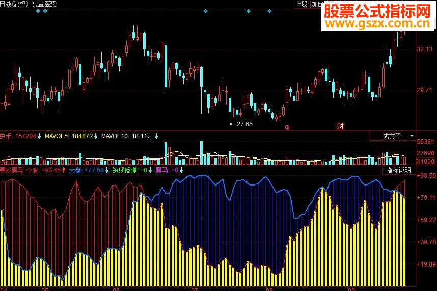
Task: Open the 指标说明 indicator description
Action: click(x=398, y=170)
